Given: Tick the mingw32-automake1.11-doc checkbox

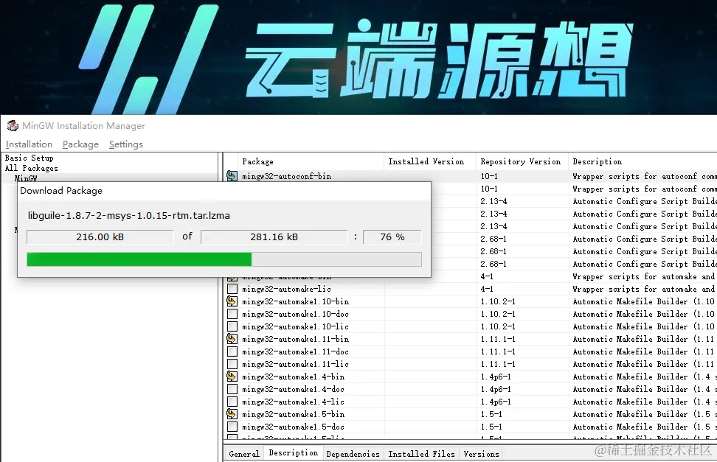Looking at the screenshot, I should [x=232, y=351].
